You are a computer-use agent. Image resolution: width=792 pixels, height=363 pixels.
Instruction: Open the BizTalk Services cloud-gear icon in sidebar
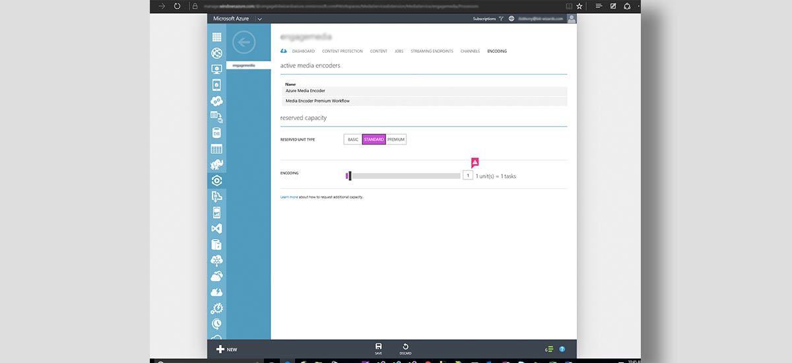216,260
